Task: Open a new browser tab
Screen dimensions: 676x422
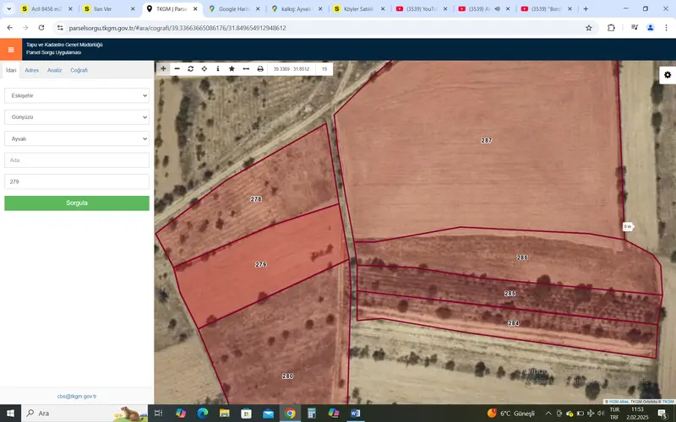Action: click(586, 8)
